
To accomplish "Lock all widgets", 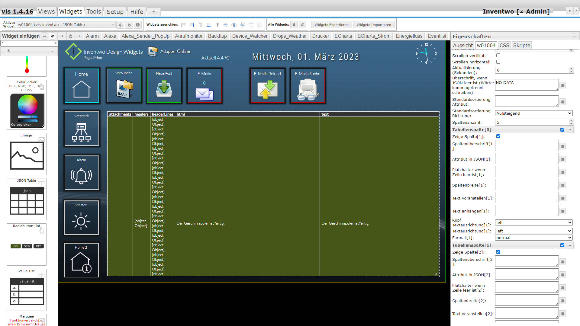I will pos(294,25).
